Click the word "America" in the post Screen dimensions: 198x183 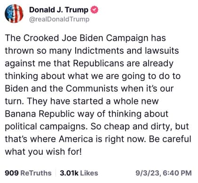(76, 139)
